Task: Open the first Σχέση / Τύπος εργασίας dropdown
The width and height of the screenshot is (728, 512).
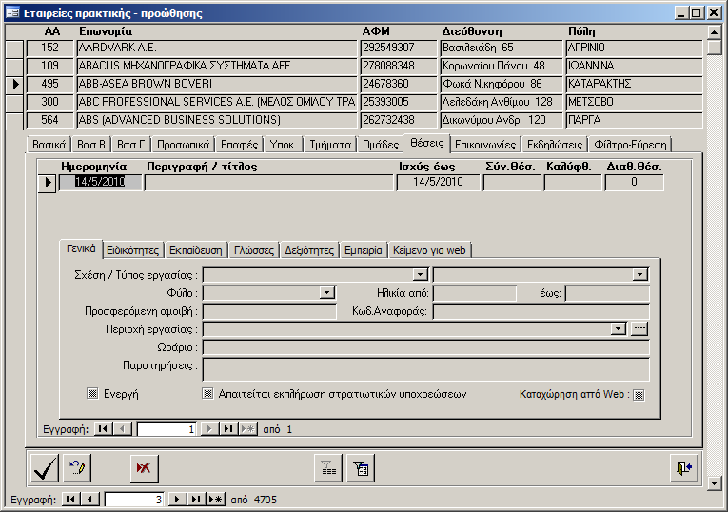Action: point(421,275)
